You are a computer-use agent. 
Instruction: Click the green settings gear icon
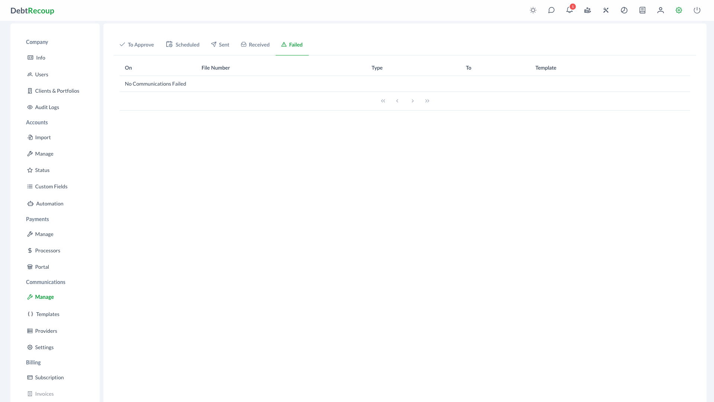click(x=679, y=10)
